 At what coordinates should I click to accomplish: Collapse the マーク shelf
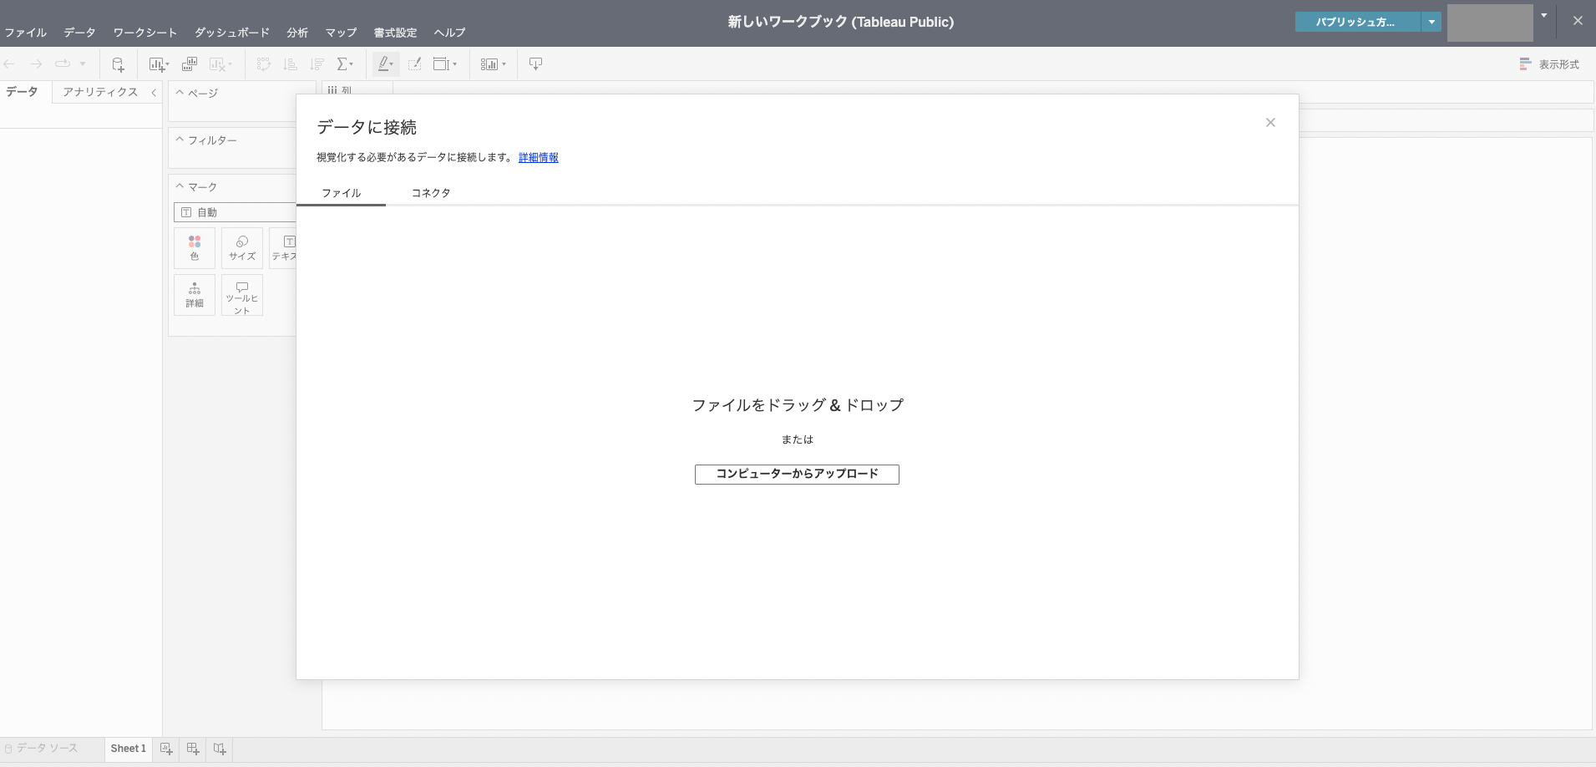(178, 185)
